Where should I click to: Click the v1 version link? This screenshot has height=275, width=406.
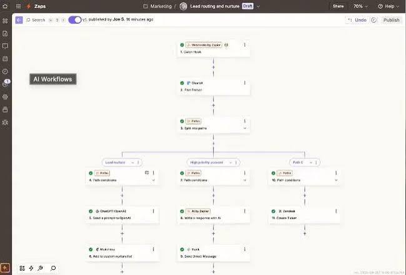point(84,20)
